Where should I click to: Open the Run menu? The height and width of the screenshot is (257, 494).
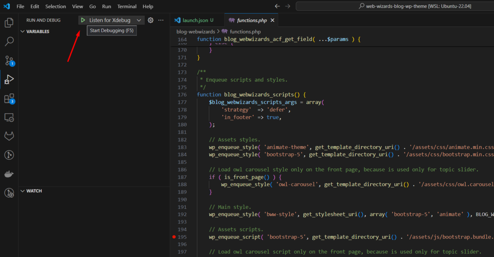coord(107,6)
